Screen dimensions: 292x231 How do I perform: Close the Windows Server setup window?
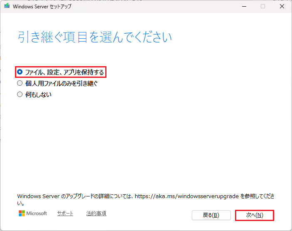[x=282, y=6]
